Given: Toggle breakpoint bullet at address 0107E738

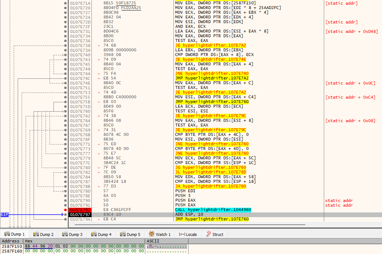Looking at the screenshot, I should pyautogui.click(x=65, y=46).
